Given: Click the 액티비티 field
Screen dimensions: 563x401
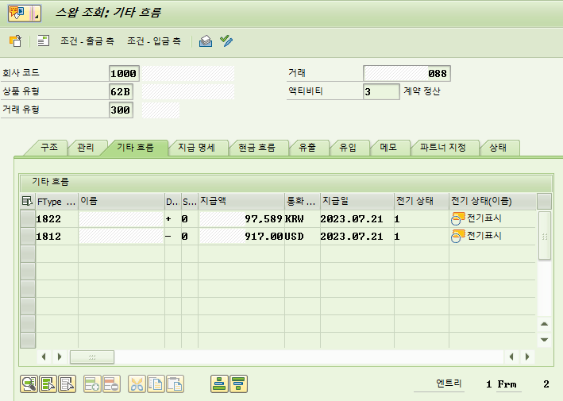Looking at the screenshot, I should [x=381, y=91].
